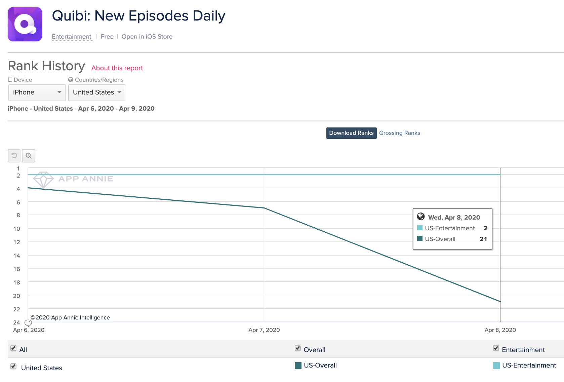Click the globe icon in chart tooltip
Screen dimensions: 564x382
[420, 217]
